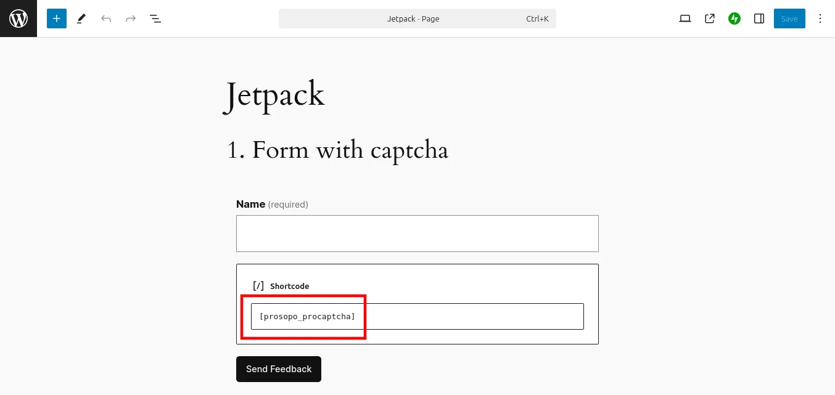Open the Document Overview list view
This screenshot has width=835, height=395.
tap(155, 18)
